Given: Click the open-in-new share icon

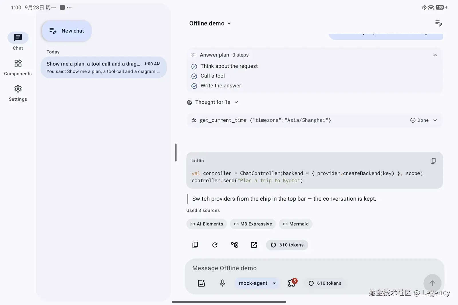Looking at the screenshot, I should (x=254, y=245).
